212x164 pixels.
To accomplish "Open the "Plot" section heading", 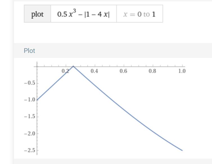I will click(30, 51).
